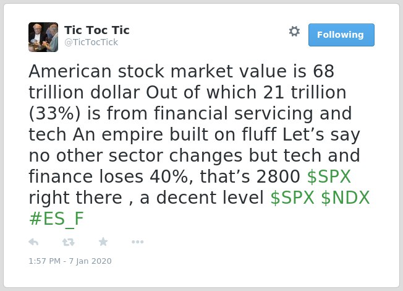
Task: Open the more options ellipsis icon
Action: click(137, 242)
